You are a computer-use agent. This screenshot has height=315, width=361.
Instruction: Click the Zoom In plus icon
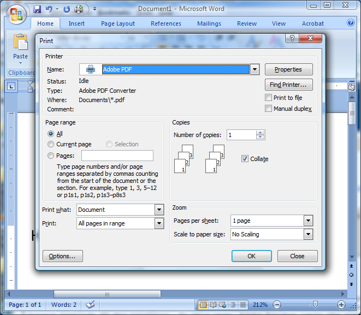point(341,305)
